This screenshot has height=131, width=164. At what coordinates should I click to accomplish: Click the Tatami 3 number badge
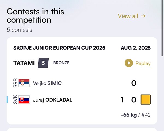click(x=43, y=63)
